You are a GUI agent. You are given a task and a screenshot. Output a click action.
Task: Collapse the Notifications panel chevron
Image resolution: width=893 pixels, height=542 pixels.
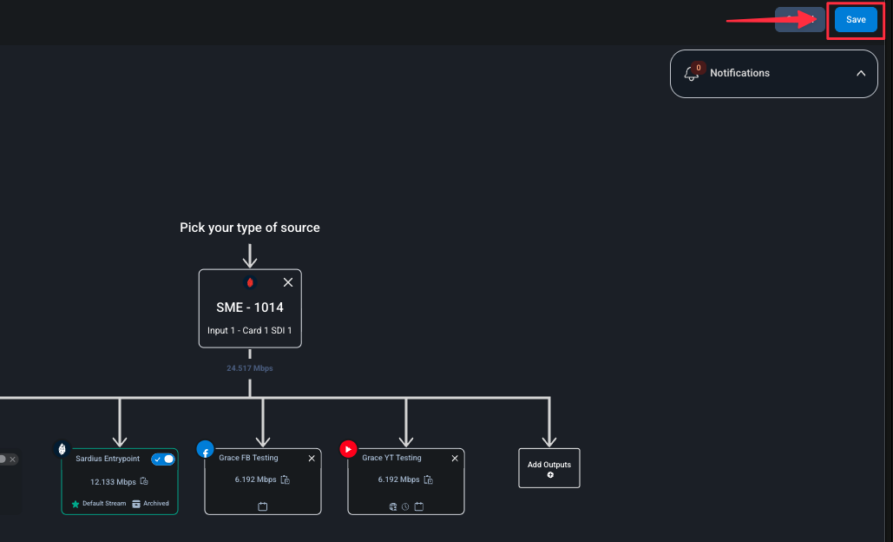(861, 74)
